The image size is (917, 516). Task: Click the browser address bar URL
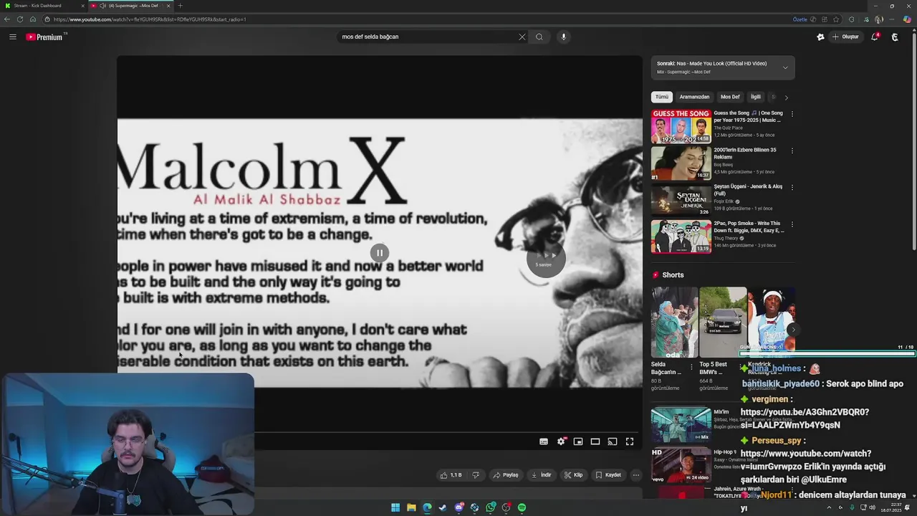point(149,19)
